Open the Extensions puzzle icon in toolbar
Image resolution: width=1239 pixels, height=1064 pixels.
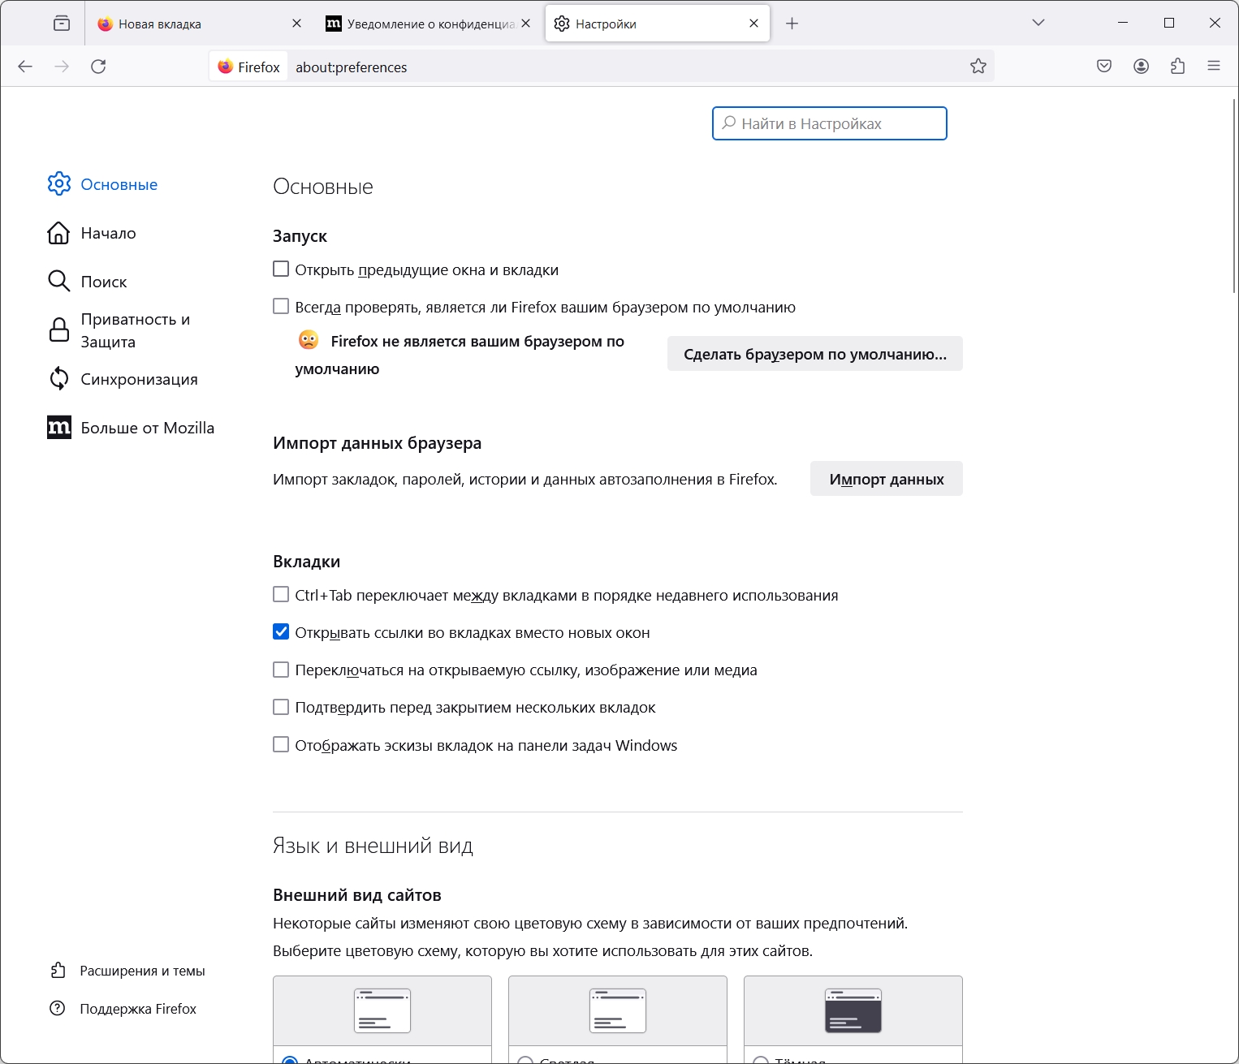pyautogui.click(x=1177, y=67)
